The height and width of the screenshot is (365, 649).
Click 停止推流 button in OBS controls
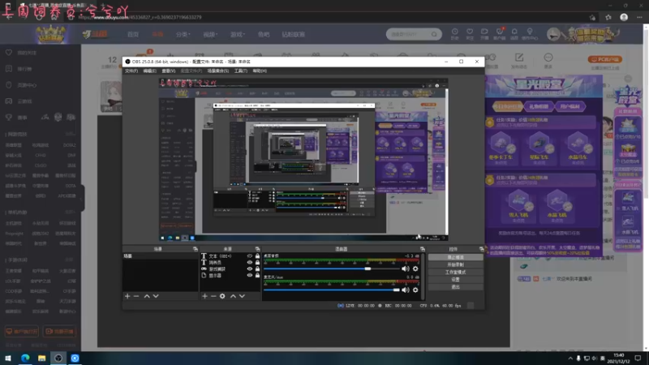[x=455, y=257]
